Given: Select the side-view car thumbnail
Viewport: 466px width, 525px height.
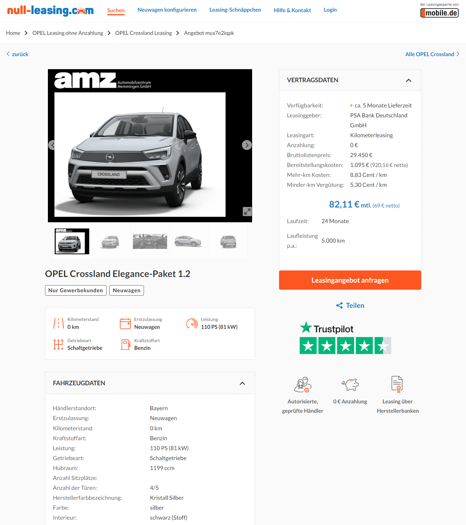Looking at the screenshot, I should 188,242.
